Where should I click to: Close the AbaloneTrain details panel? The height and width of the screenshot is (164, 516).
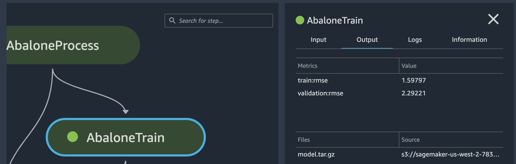tap(493, 19)
